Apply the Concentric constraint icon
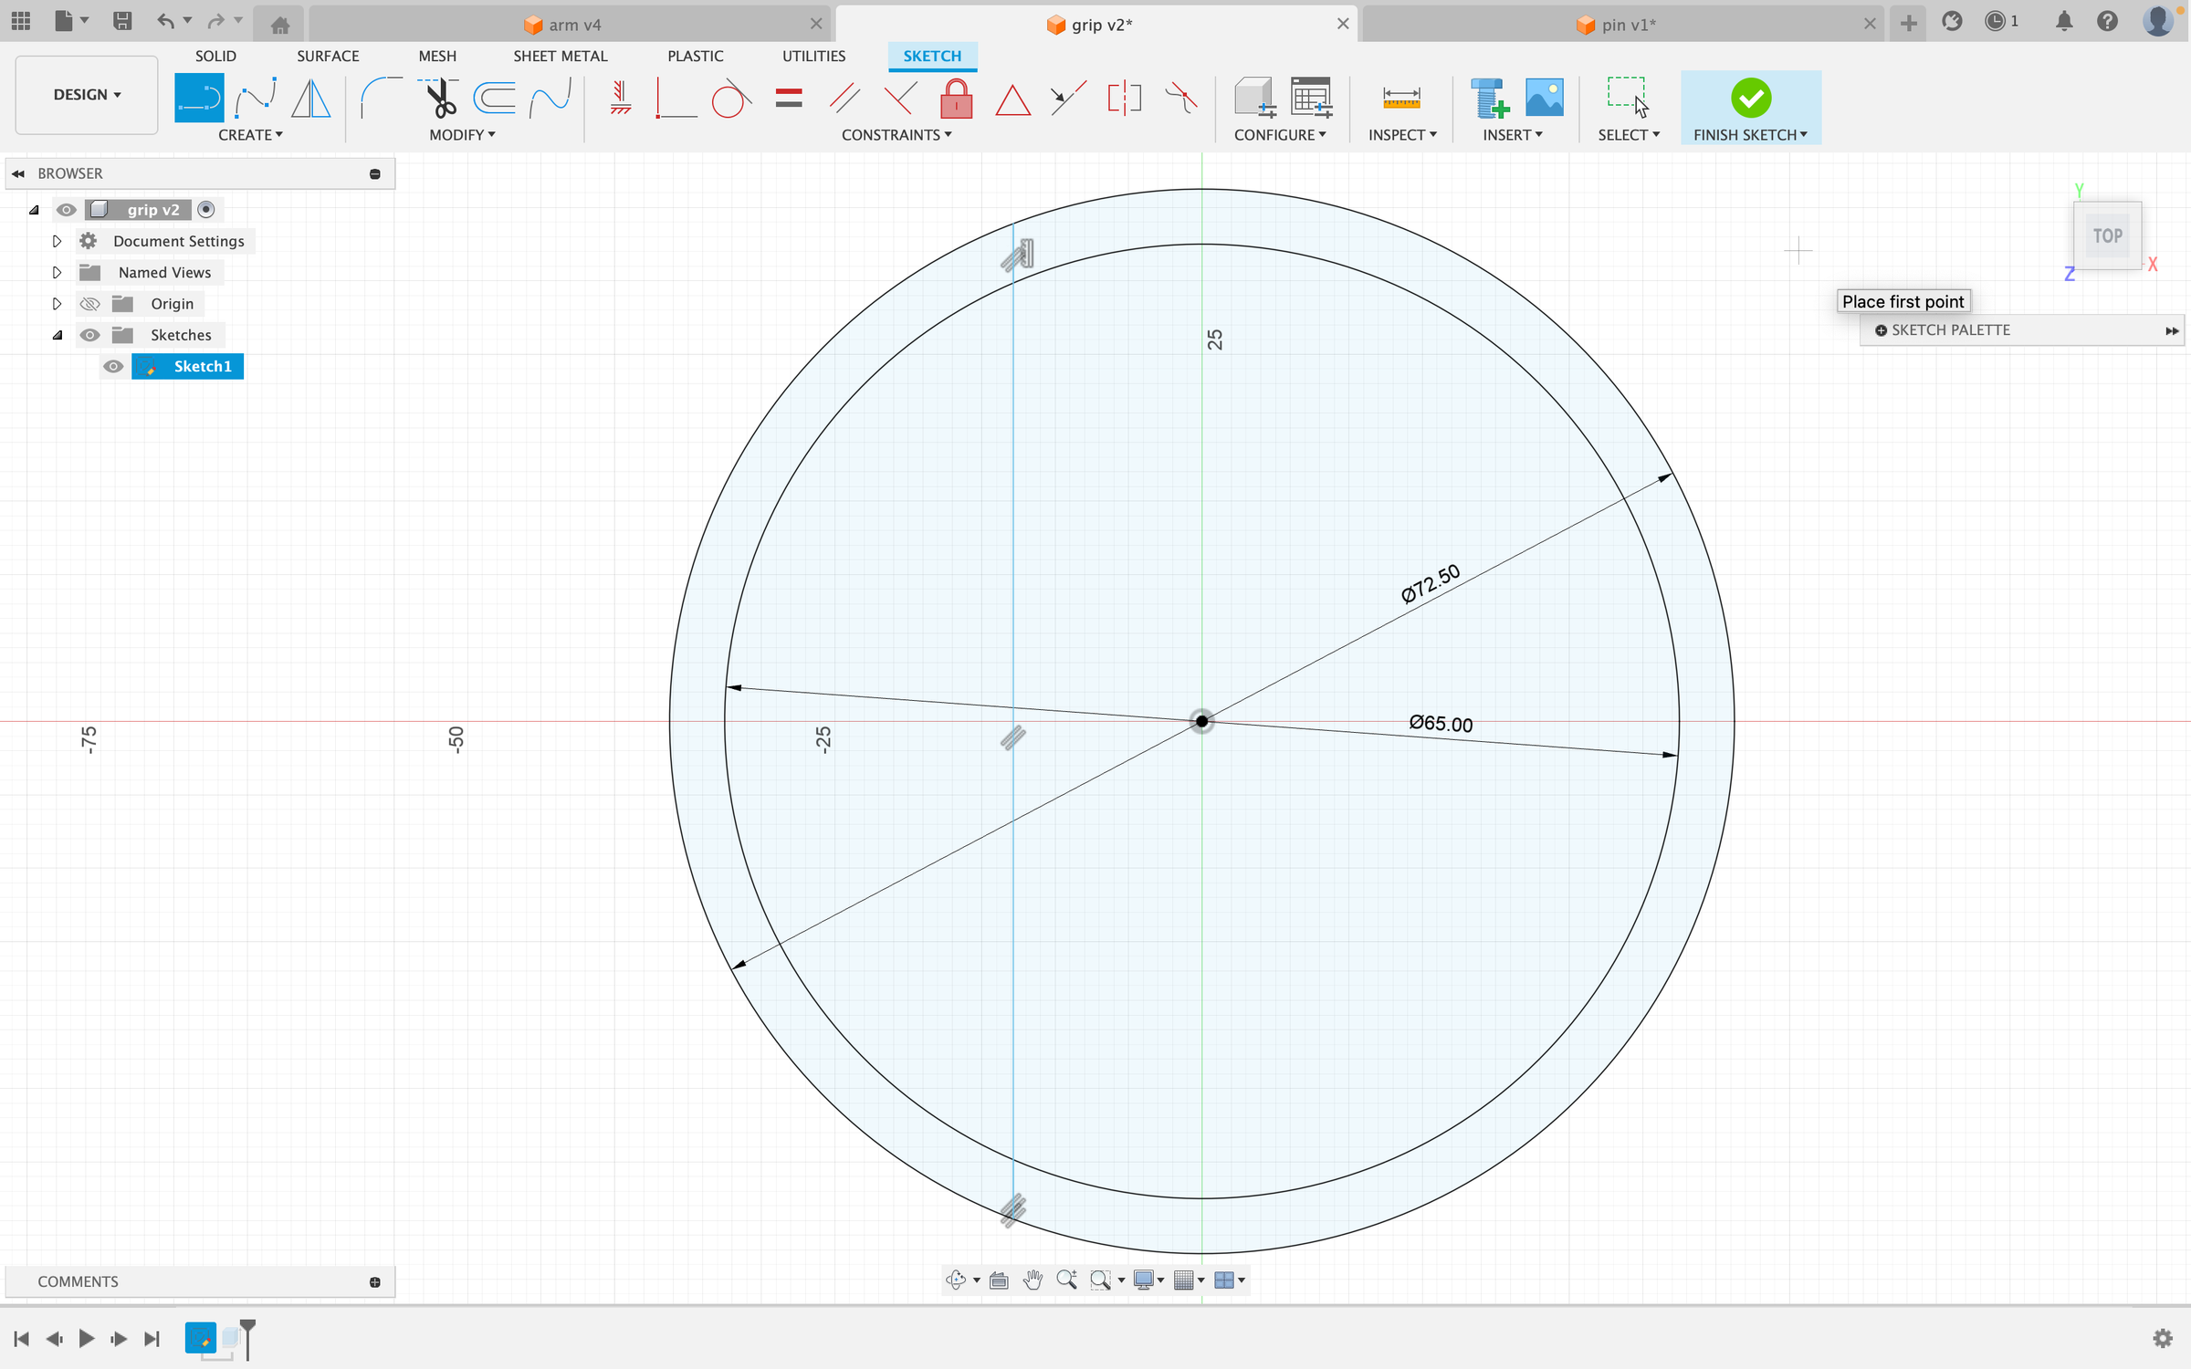 1068,99
